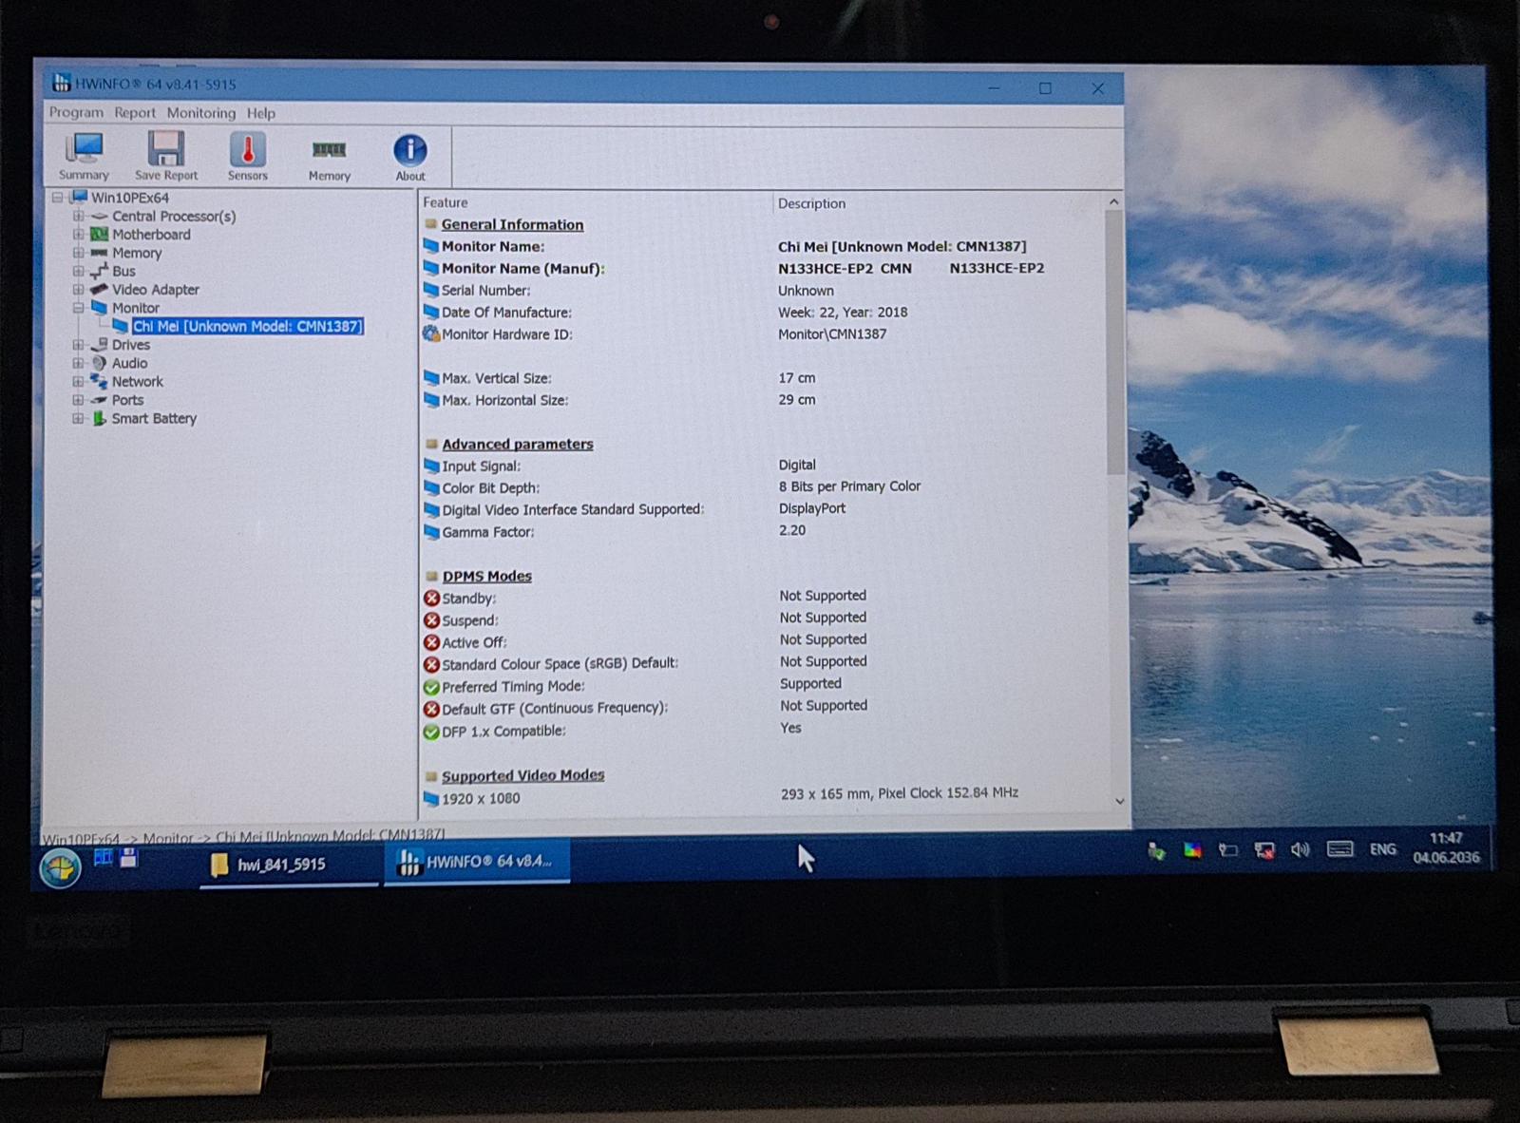The image size is (1520, 1123).
Task: Click the HWiNFO 64 taskbar button
Action: point(476,862)
